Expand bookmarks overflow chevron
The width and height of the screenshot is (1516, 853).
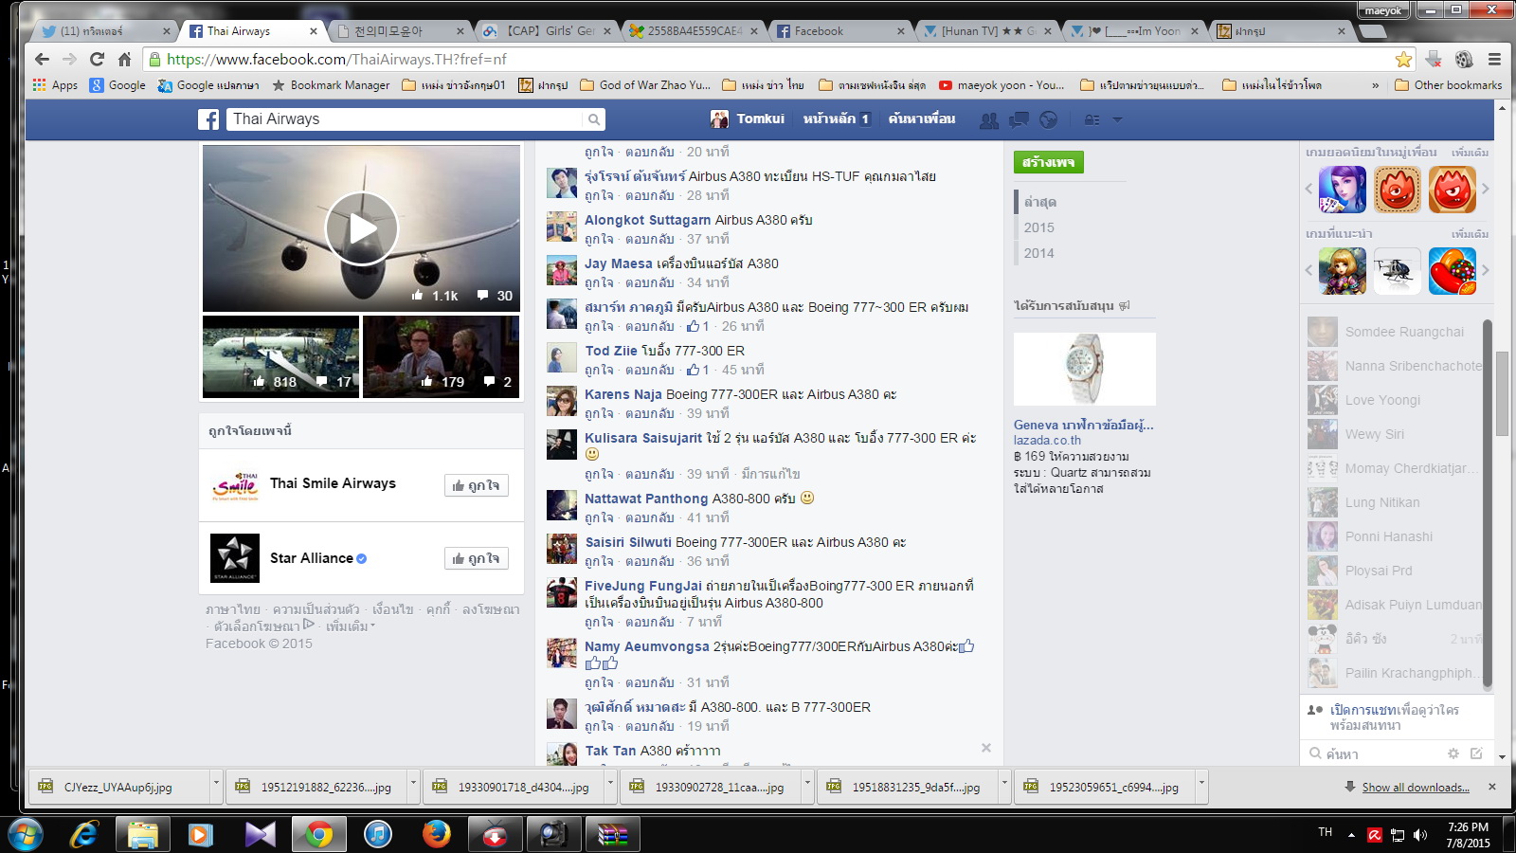(x=1376, y=85)
